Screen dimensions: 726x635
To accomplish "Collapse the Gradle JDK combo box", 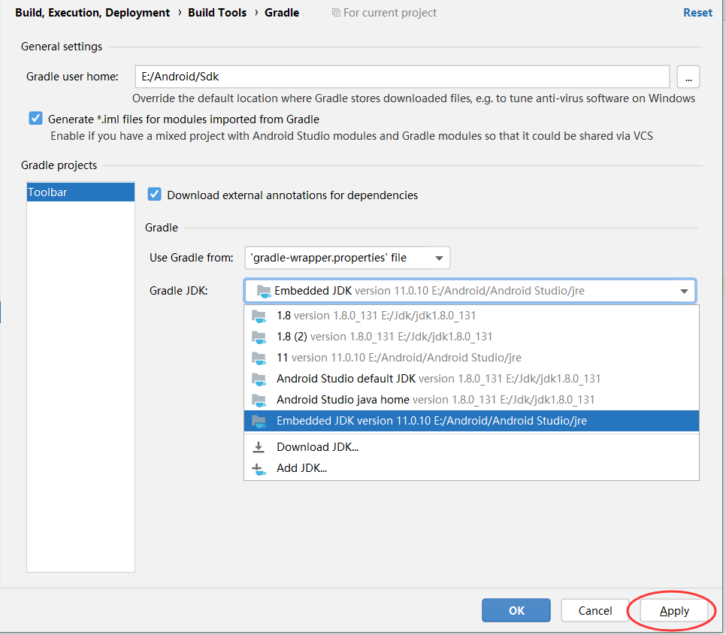I will (x=684, y=291).
